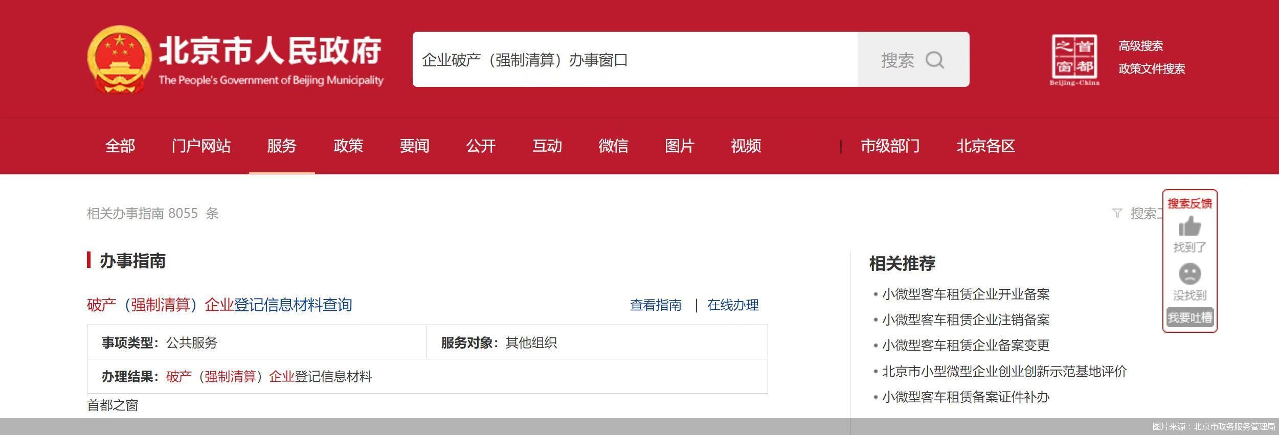Open the 高级搜索 link
This screenshot has height=435, width=1279.
point(1140,46)
